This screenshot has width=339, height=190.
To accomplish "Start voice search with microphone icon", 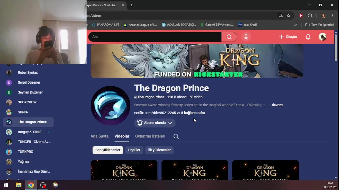I will coord(246,37).
